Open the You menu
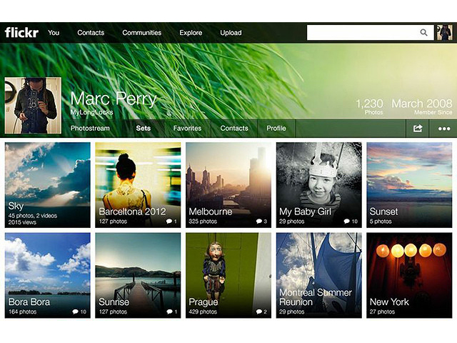This screenshot has width=457, height=343. click(x=54, y=33)
